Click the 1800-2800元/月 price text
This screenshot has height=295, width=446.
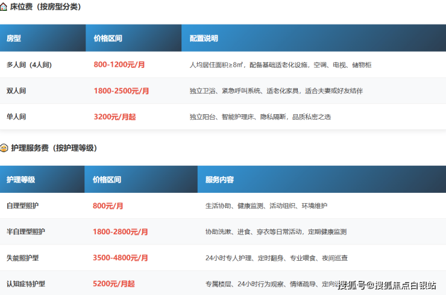pos(120,232)
